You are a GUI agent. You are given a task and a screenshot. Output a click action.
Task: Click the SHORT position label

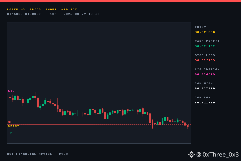(x=51, y=9)
